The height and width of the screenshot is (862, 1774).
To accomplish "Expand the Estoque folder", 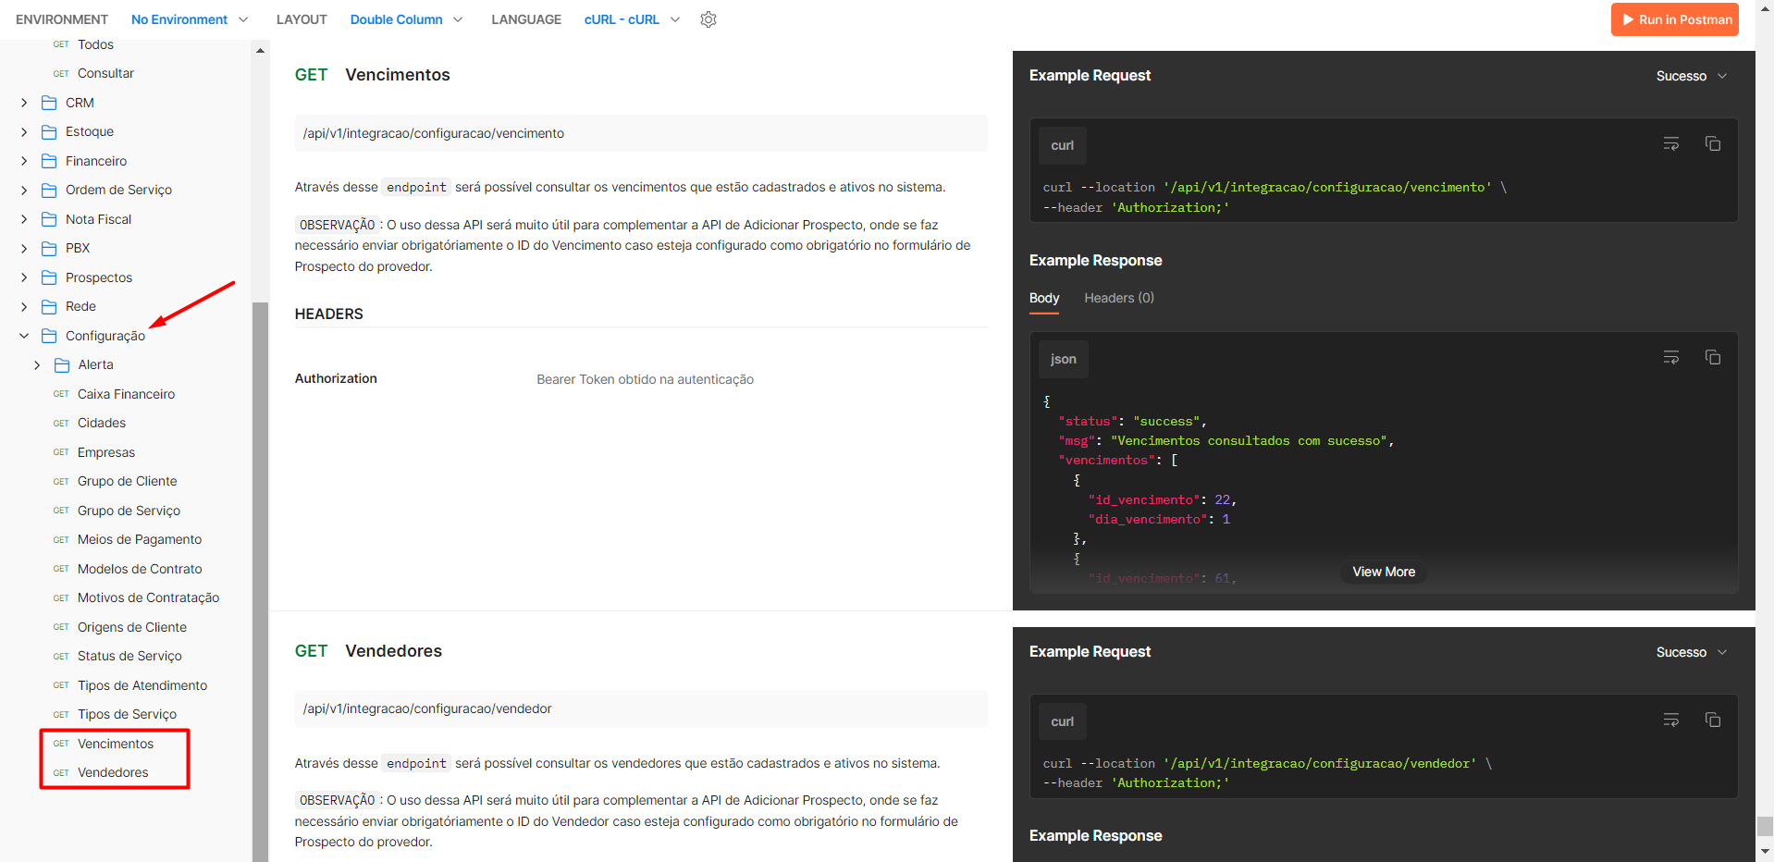I will click(24, 131).
